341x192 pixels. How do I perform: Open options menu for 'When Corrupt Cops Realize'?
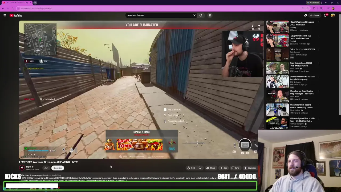click(319, 91)
